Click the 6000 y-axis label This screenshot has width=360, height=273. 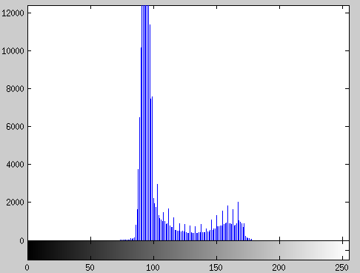pos(15,127)
